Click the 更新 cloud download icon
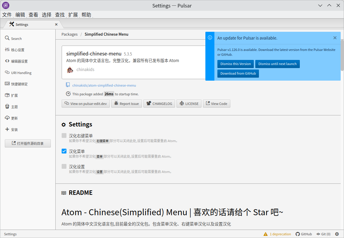 (x=7, y=118)
